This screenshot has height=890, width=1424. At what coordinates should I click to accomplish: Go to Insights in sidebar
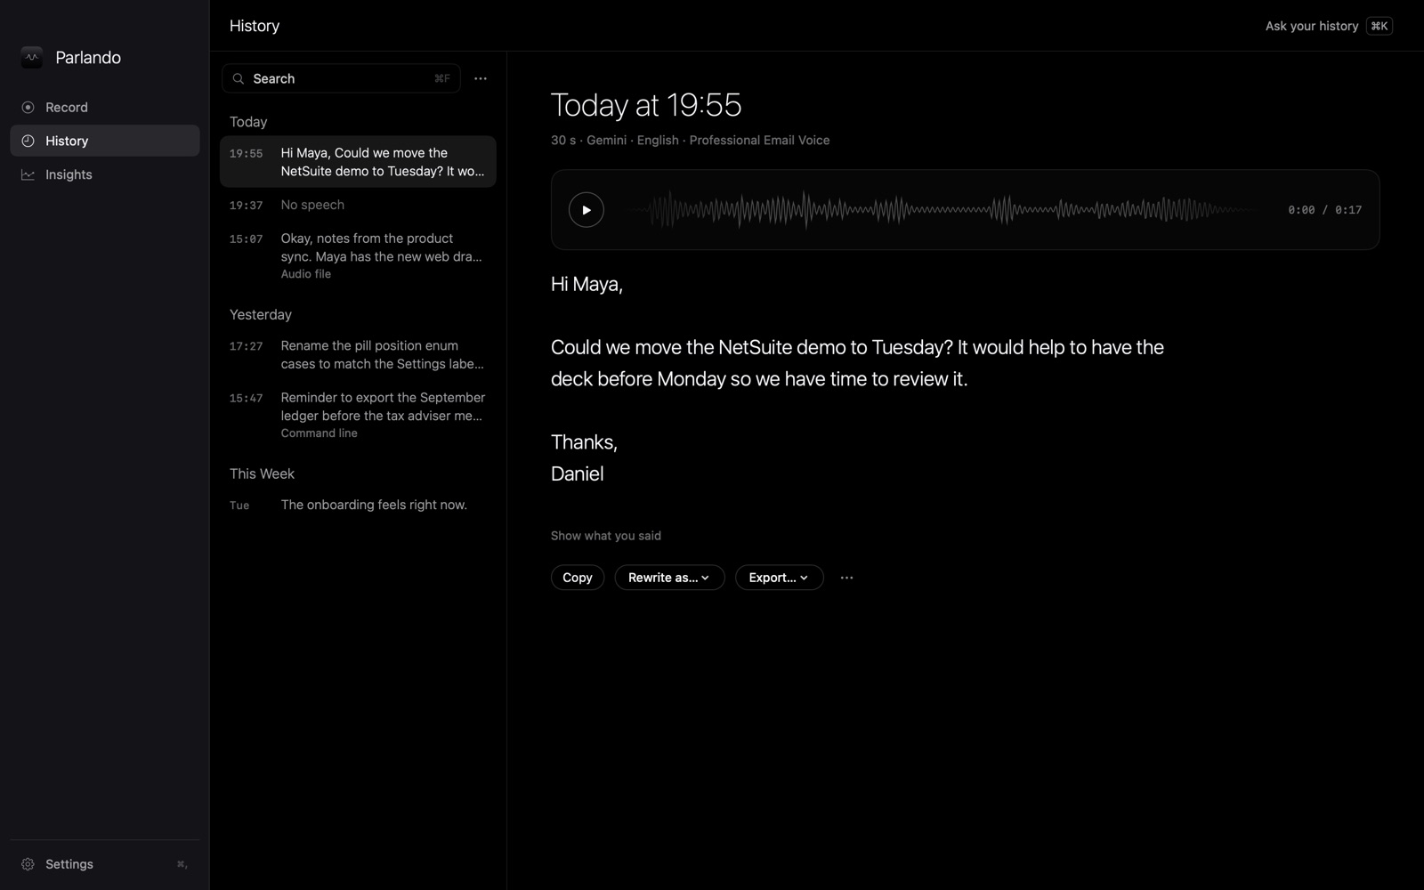click(x=105, y=174)
